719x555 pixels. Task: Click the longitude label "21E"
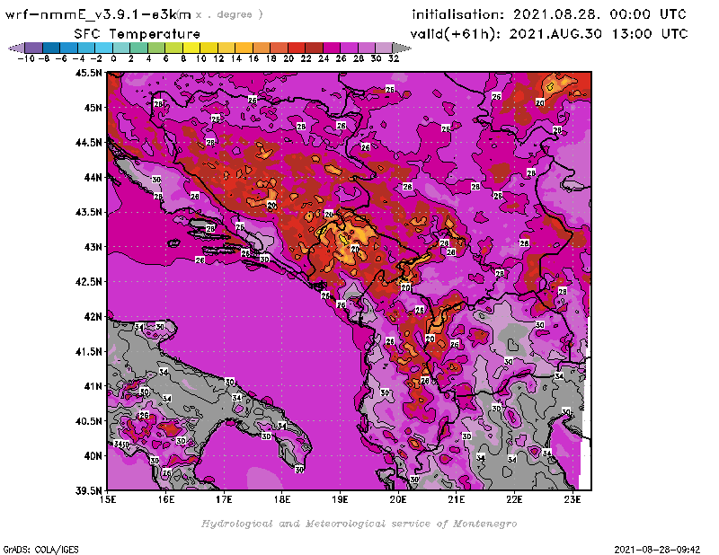pos(457,499)
